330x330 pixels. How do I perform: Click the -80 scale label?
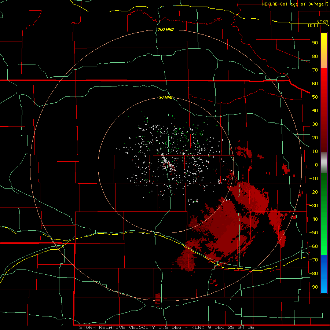click(313, 274)
